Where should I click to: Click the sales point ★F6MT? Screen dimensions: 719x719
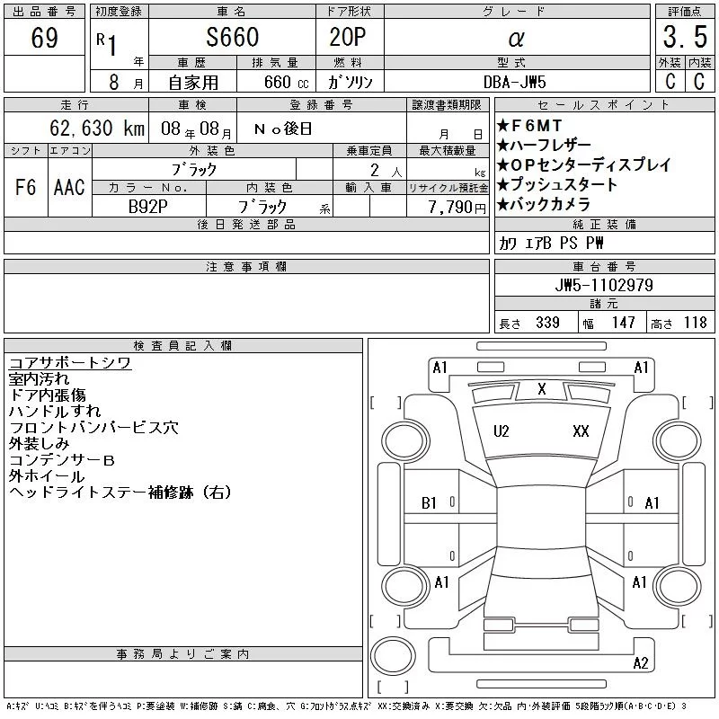tap(529, 125)
